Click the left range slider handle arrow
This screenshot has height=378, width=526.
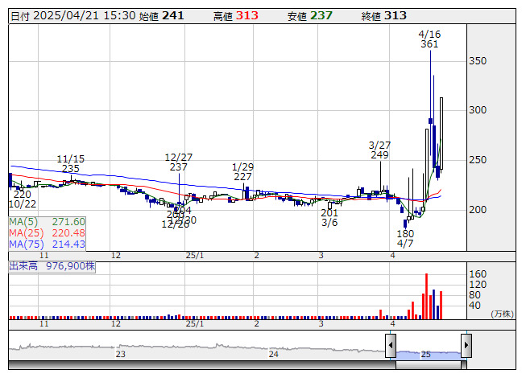tap(391, 346)
